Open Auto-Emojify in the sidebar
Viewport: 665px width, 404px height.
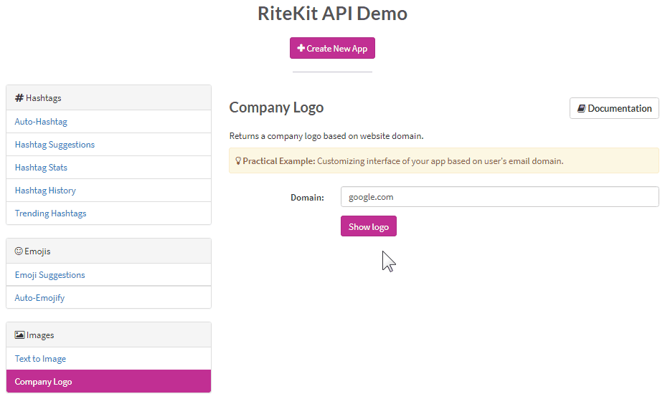click(108, 298)
